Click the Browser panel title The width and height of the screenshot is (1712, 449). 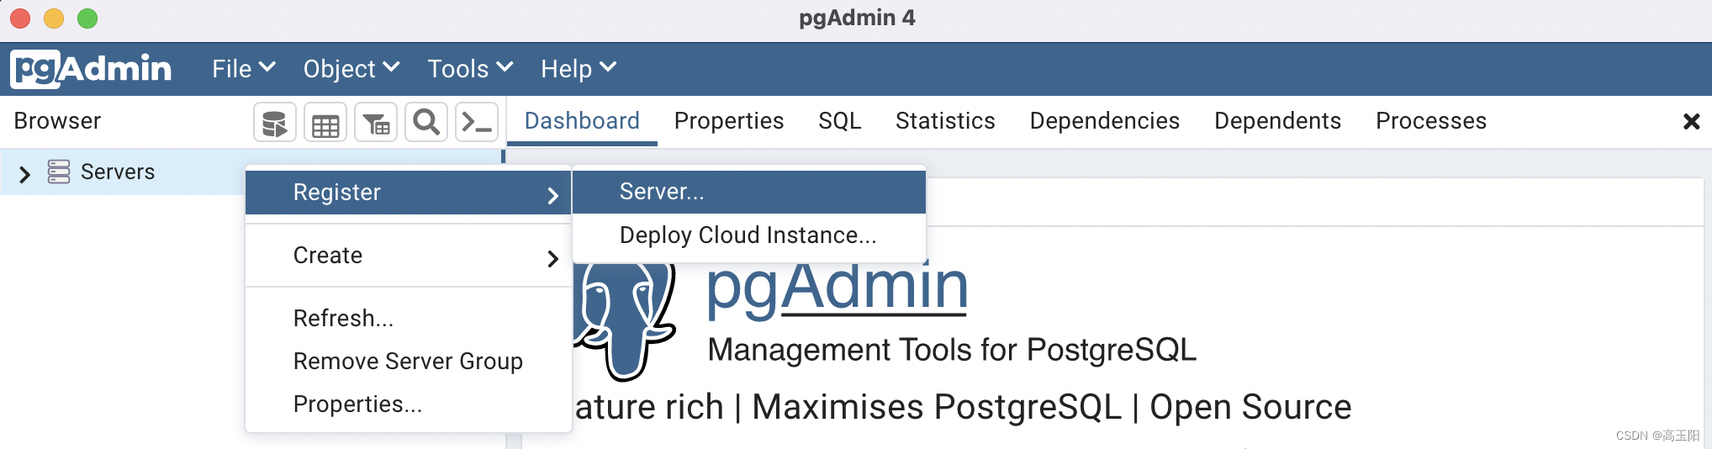57,121
